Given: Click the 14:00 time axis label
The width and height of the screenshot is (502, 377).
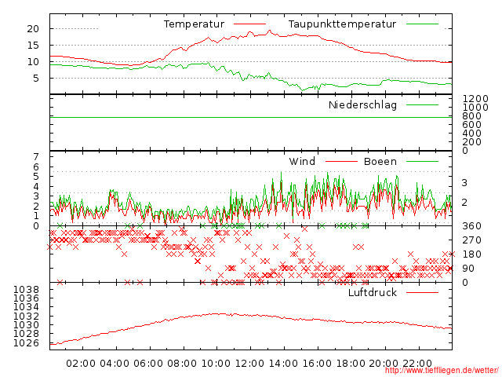Looking at the screenshot, I should click(x=283, y=364).
